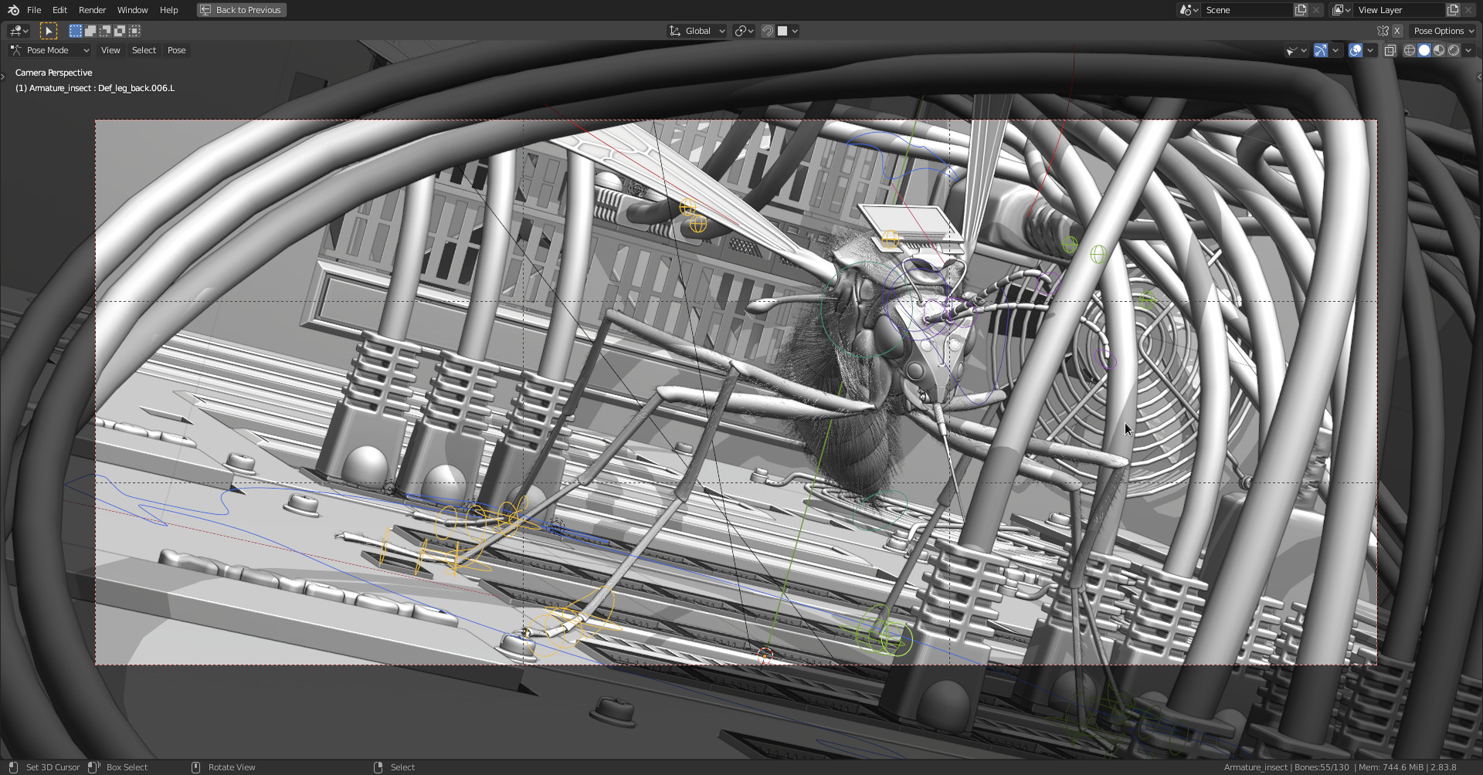Open the Gizmos options dropdown
Viewport: 1483px width, 775px height.
tap(1335, 50)
